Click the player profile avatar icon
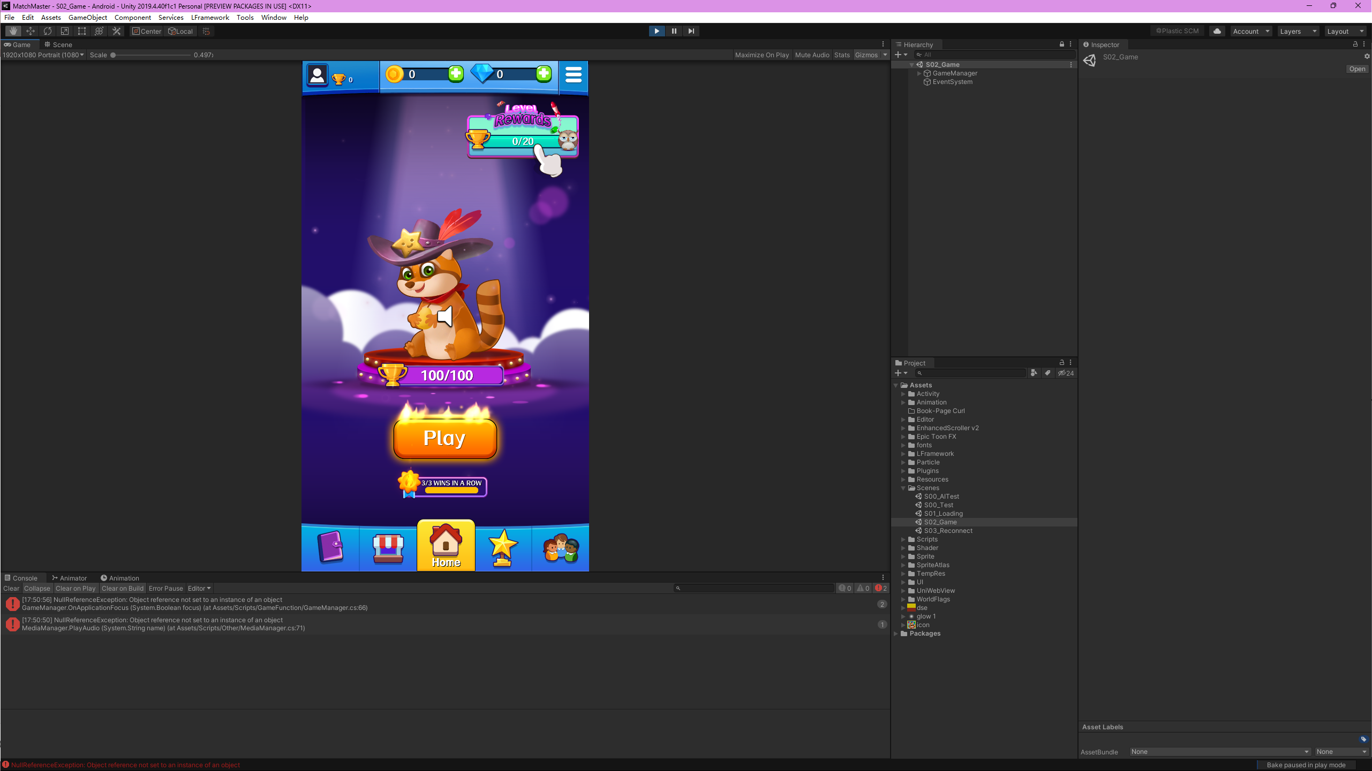 pyautogui.click(x=317, y=75)
